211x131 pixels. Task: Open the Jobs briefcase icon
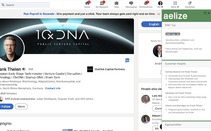pos(116,4)
